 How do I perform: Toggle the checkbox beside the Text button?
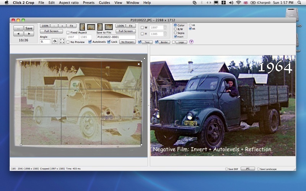point(140,42)
